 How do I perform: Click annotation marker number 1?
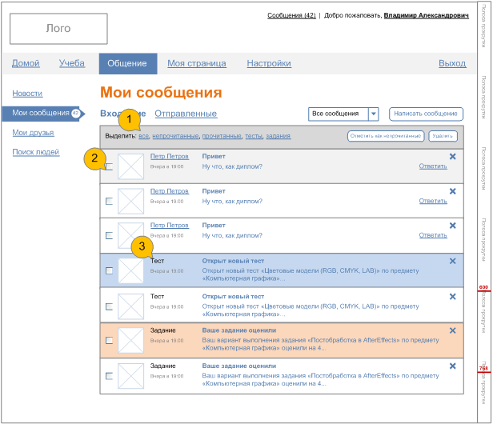click(129, 122)
